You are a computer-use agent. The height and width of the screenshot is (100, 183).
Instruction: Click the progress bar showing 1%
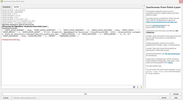85,94
